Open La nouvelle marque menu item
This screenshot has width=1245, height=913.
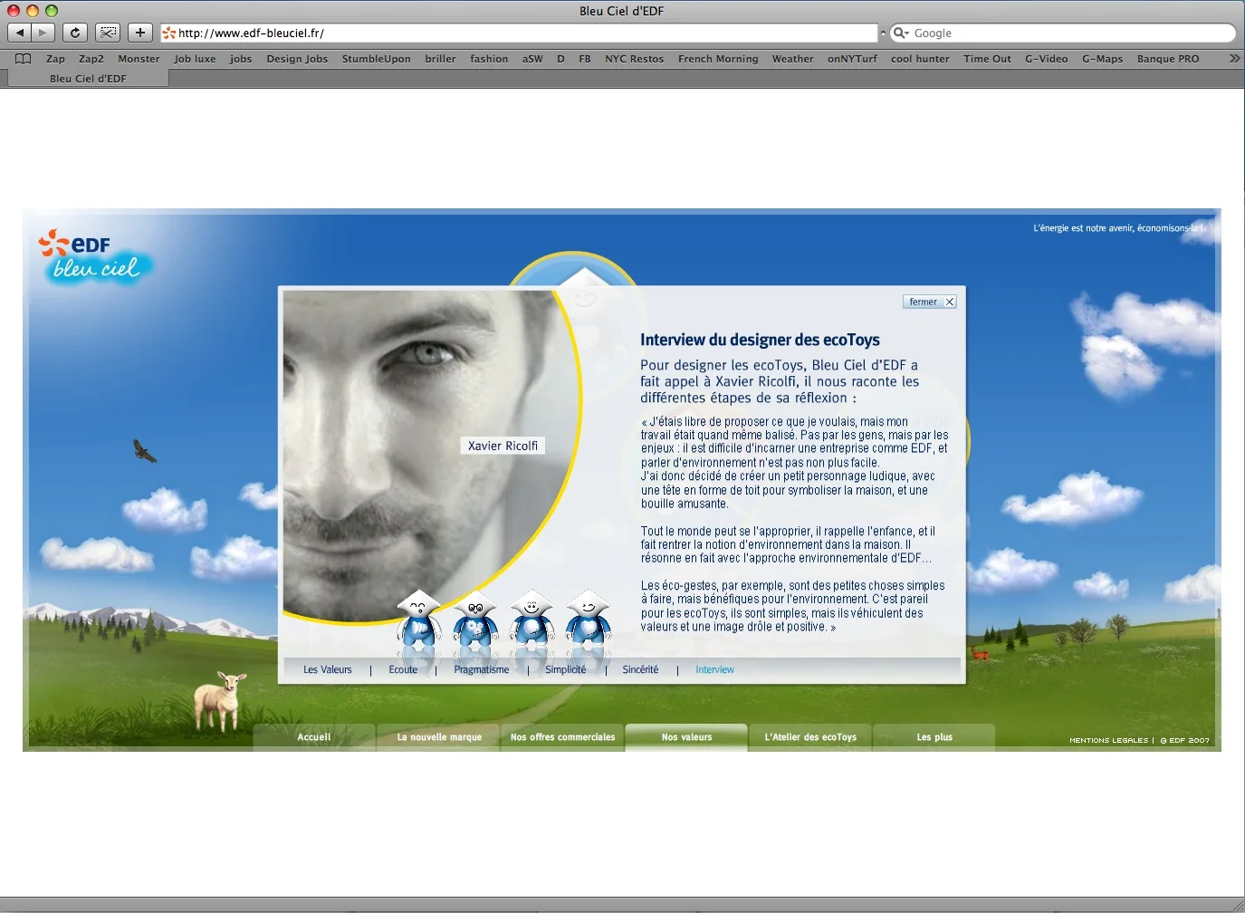click(439, 737)
